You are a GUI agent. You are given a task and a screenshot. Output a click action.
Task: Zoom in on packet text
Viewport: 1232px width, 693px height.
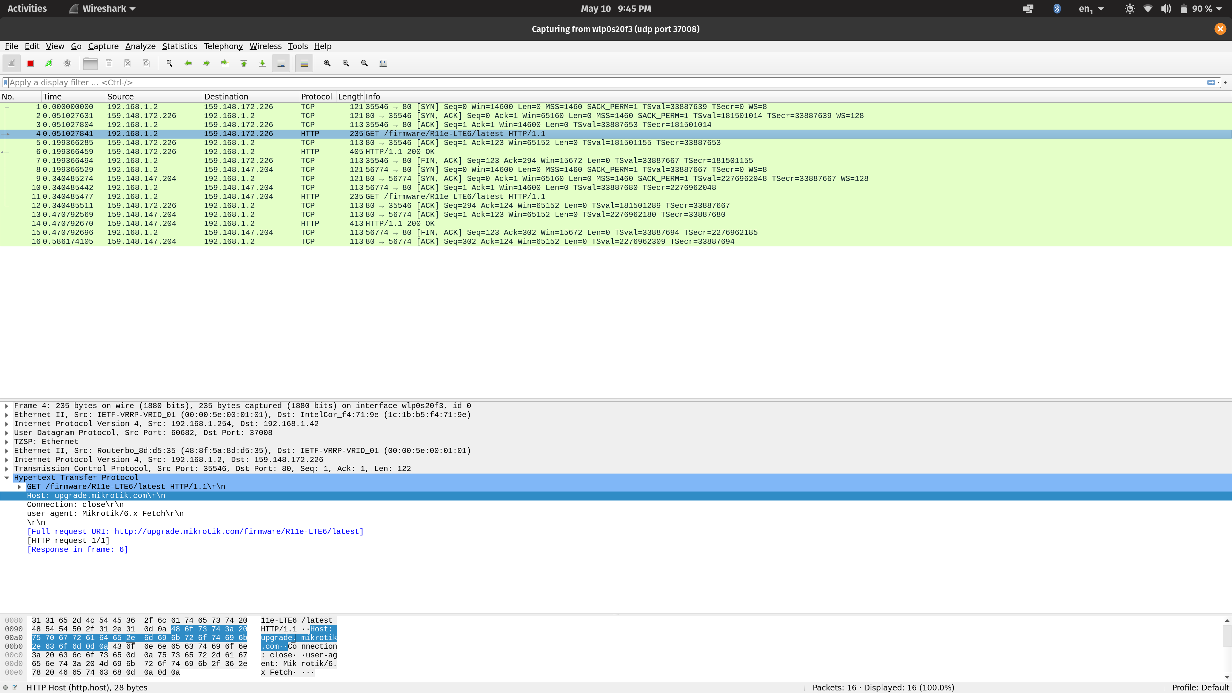coord(327,63)
